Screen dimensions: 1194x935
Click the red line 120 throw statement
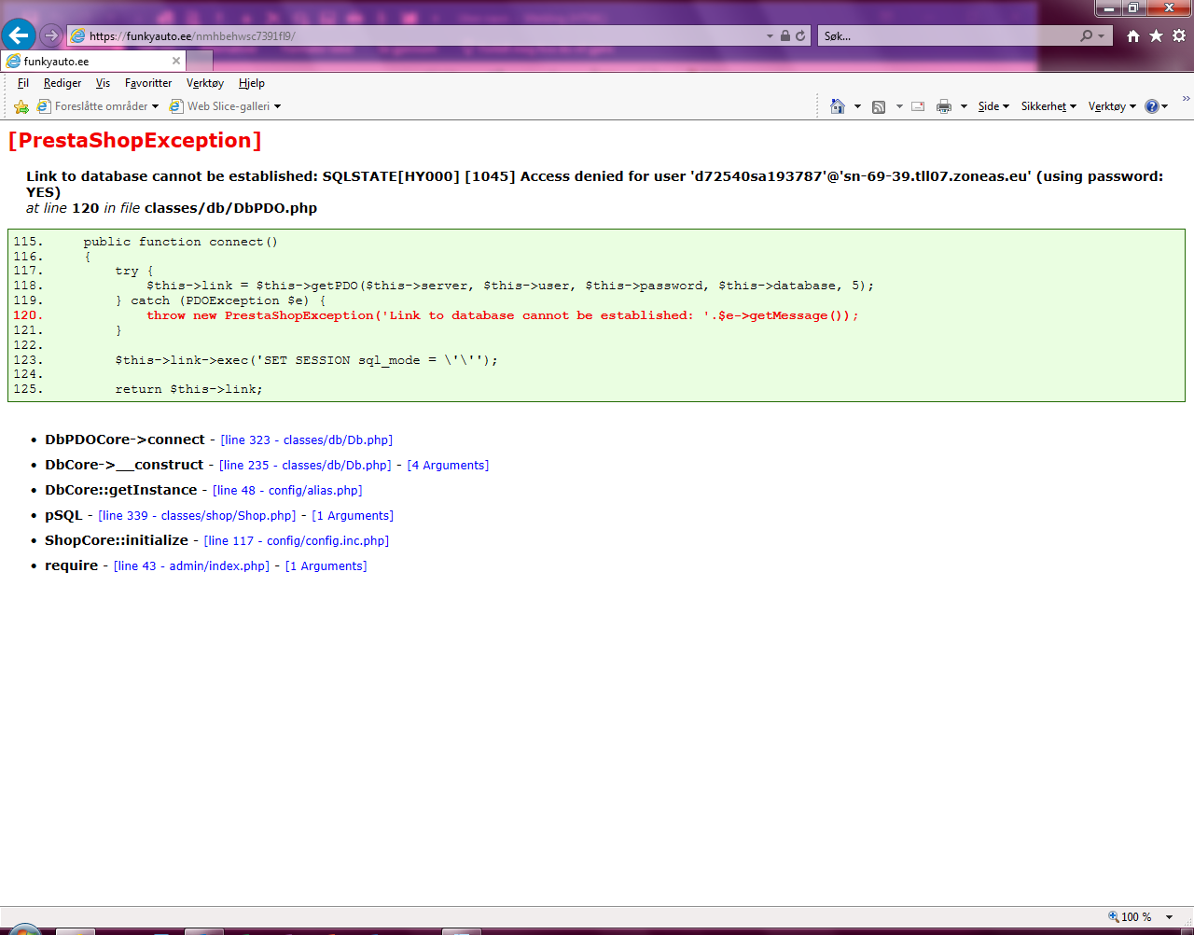pyautogui.click(x=502, y=315)
